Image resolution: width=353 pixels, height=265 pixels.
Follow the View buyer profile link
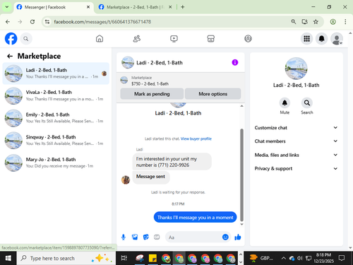pyautogui.click(x=196, y=139)
